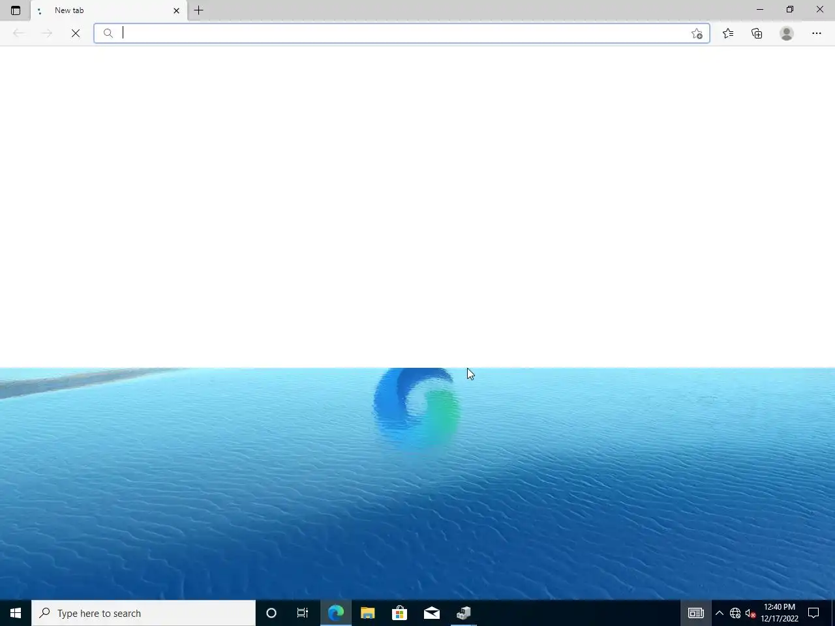835x626 pixels.
Task: Open Task View
Action: 303,613
